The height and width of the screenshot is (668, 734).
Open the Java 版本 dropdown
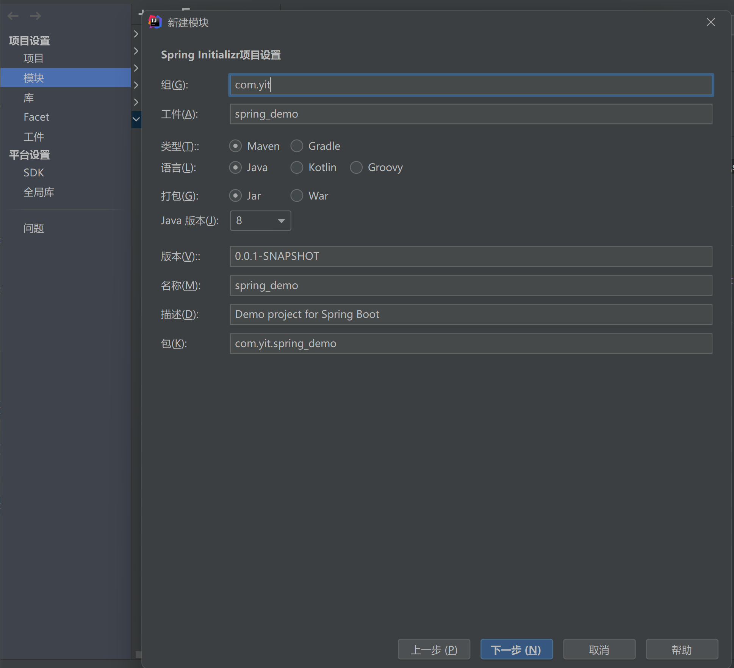point(260,221)
